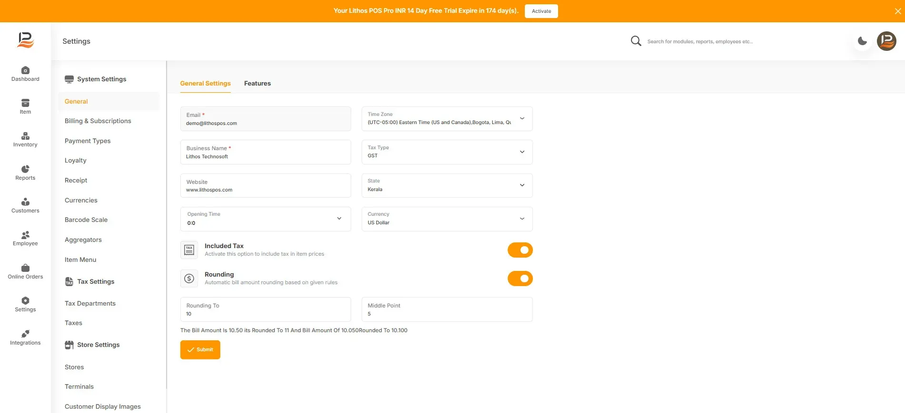Expand the Currency dropdown
Screen dimensions: 905x413
click(x=447, y=219)
